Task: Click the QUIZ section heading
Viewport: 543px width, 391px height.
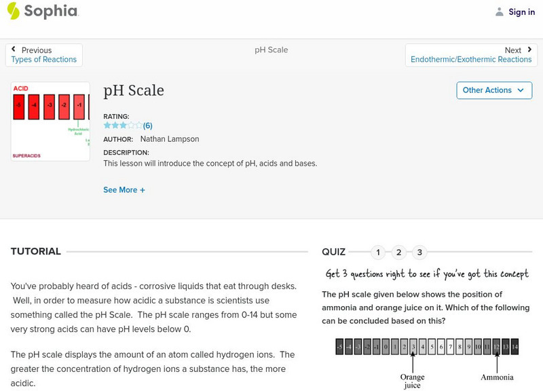Action: 335,251
